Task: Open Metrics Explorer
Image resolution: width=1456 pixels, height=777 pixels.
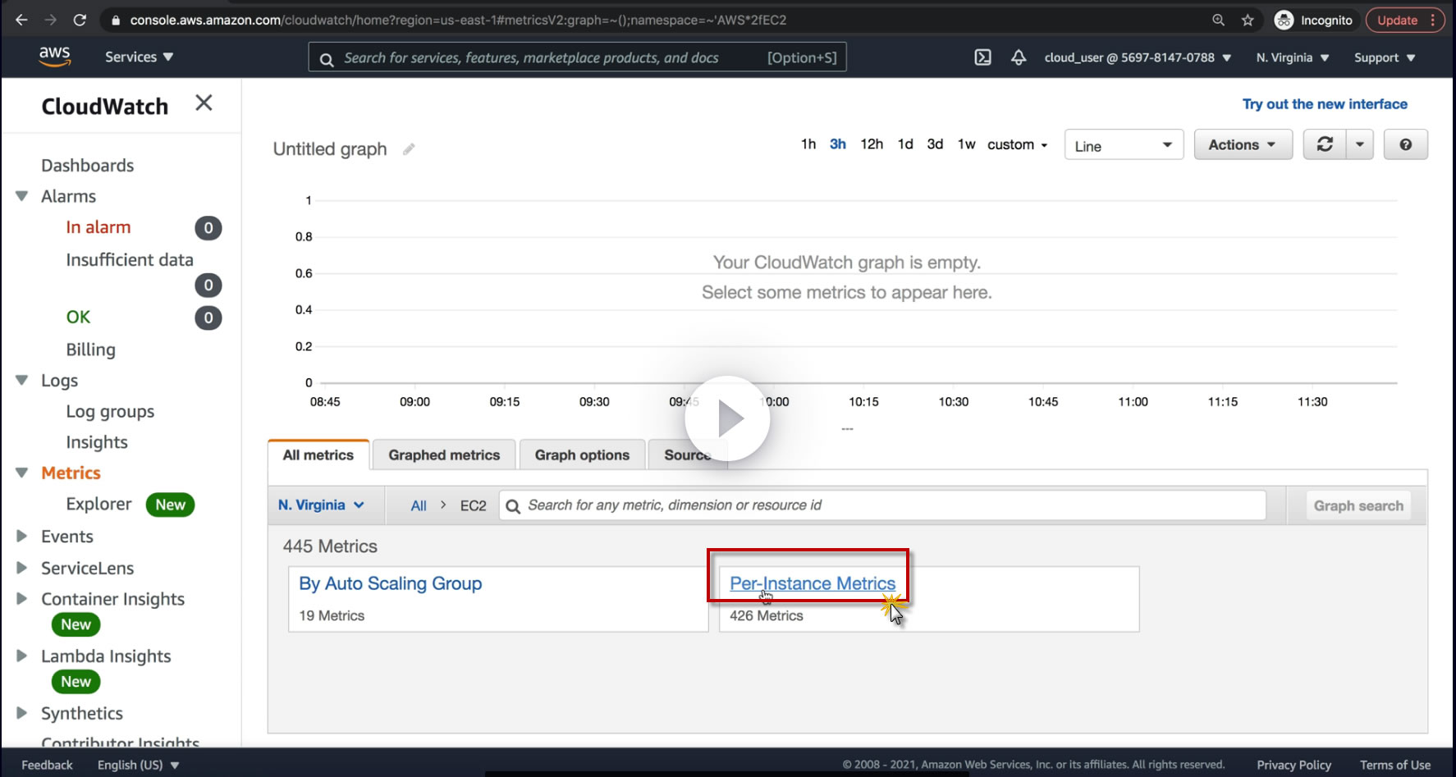Action: pos(98,504)
